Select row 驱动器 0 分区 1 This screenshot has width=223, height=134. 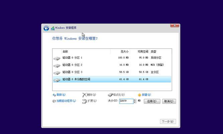click(112, 58)
